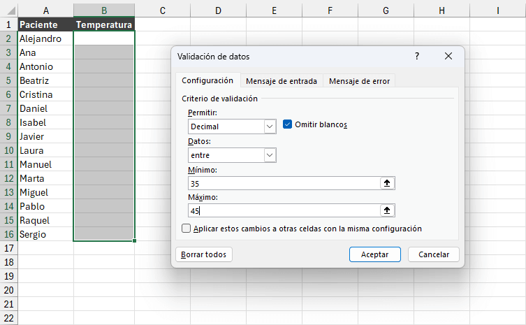
Task: Select column I header
Action: pos(498,10)
